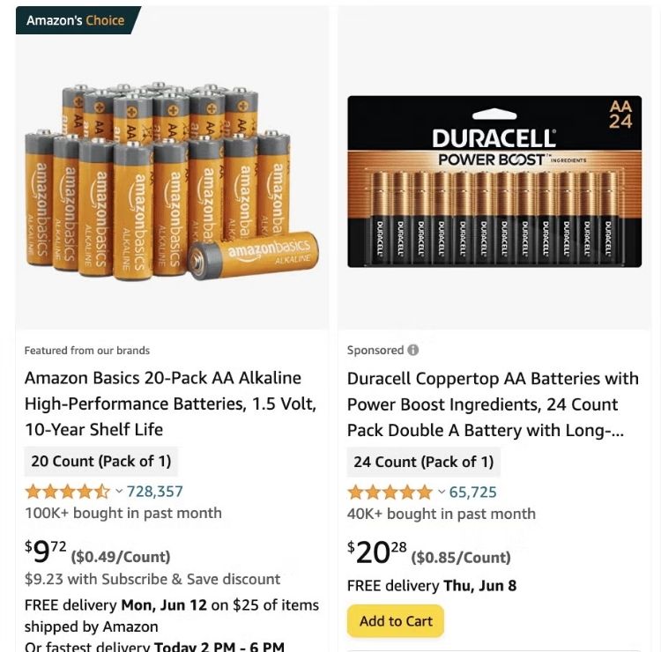
Task: Click the $20.28 price of Duracell
Action: (377, 552)
